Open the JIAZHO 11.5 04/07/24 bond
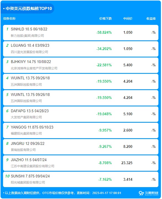Screen dimensions: 162x199 click(29, 160)
